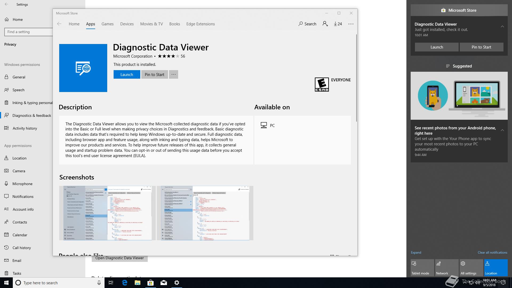Open Inking & typing personalization settings
512x288 pixels.
(x=26, y=103)
